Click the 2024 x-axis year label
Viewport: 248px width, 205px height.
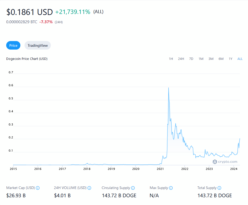[234, 169]
